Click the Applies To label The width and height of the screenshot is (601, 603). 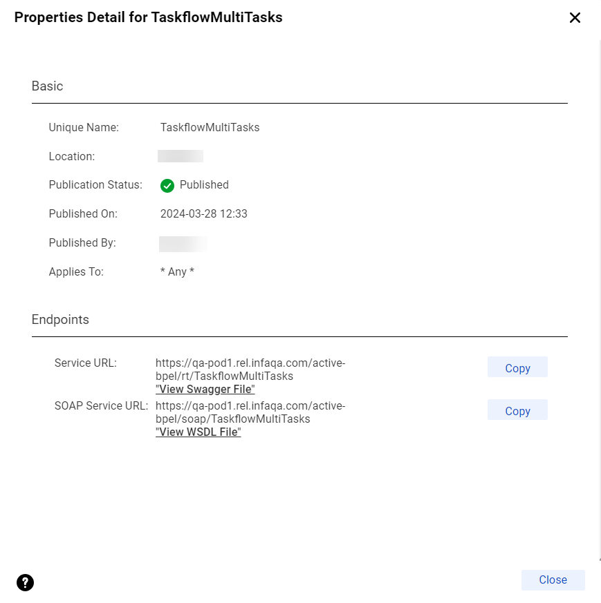[76, 272]
